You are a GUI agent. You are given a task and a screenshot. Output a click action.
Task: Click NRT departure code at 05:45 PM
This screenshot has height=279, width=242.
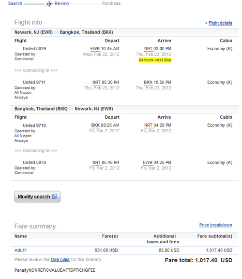tap(96, 163)
